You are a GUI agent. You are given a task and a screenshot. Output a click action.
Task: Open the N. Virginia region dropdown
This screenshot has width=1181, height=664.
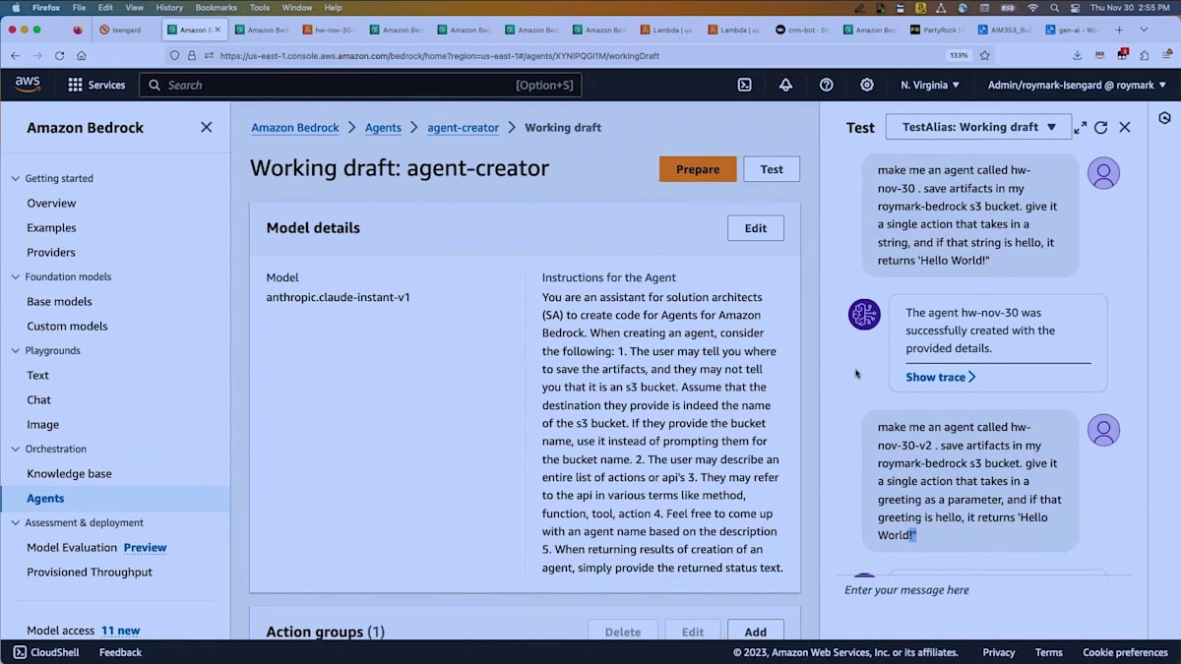[x=930, y=86]
